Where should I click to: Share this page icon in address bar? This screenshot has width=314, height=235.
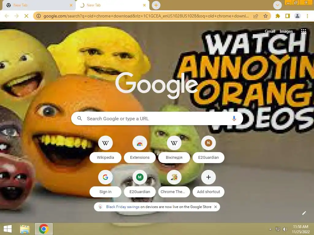256,16
